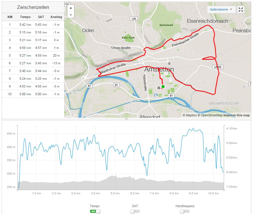Zoom out on the map

tap(71, 15)
